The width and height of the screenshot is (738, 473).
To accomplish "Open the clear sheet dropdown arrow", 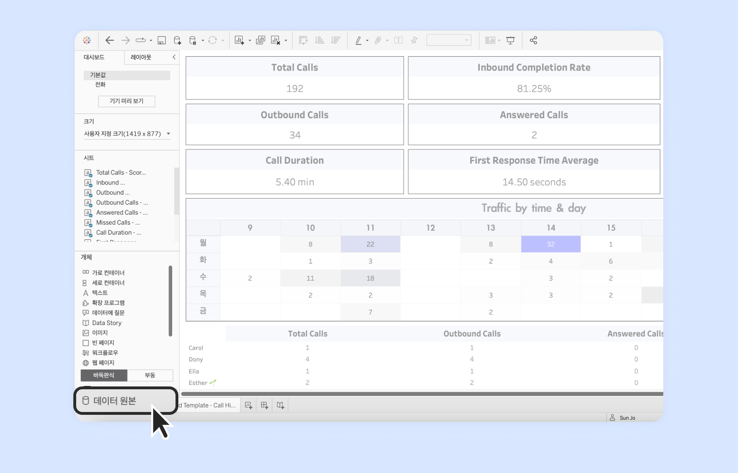I will pos(286,41).
